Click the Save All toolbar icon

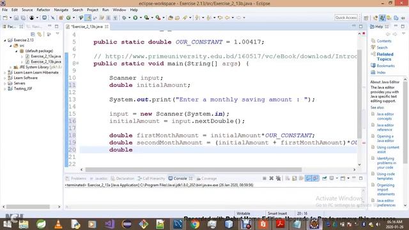pyautogui.click(x=23, y=18)
